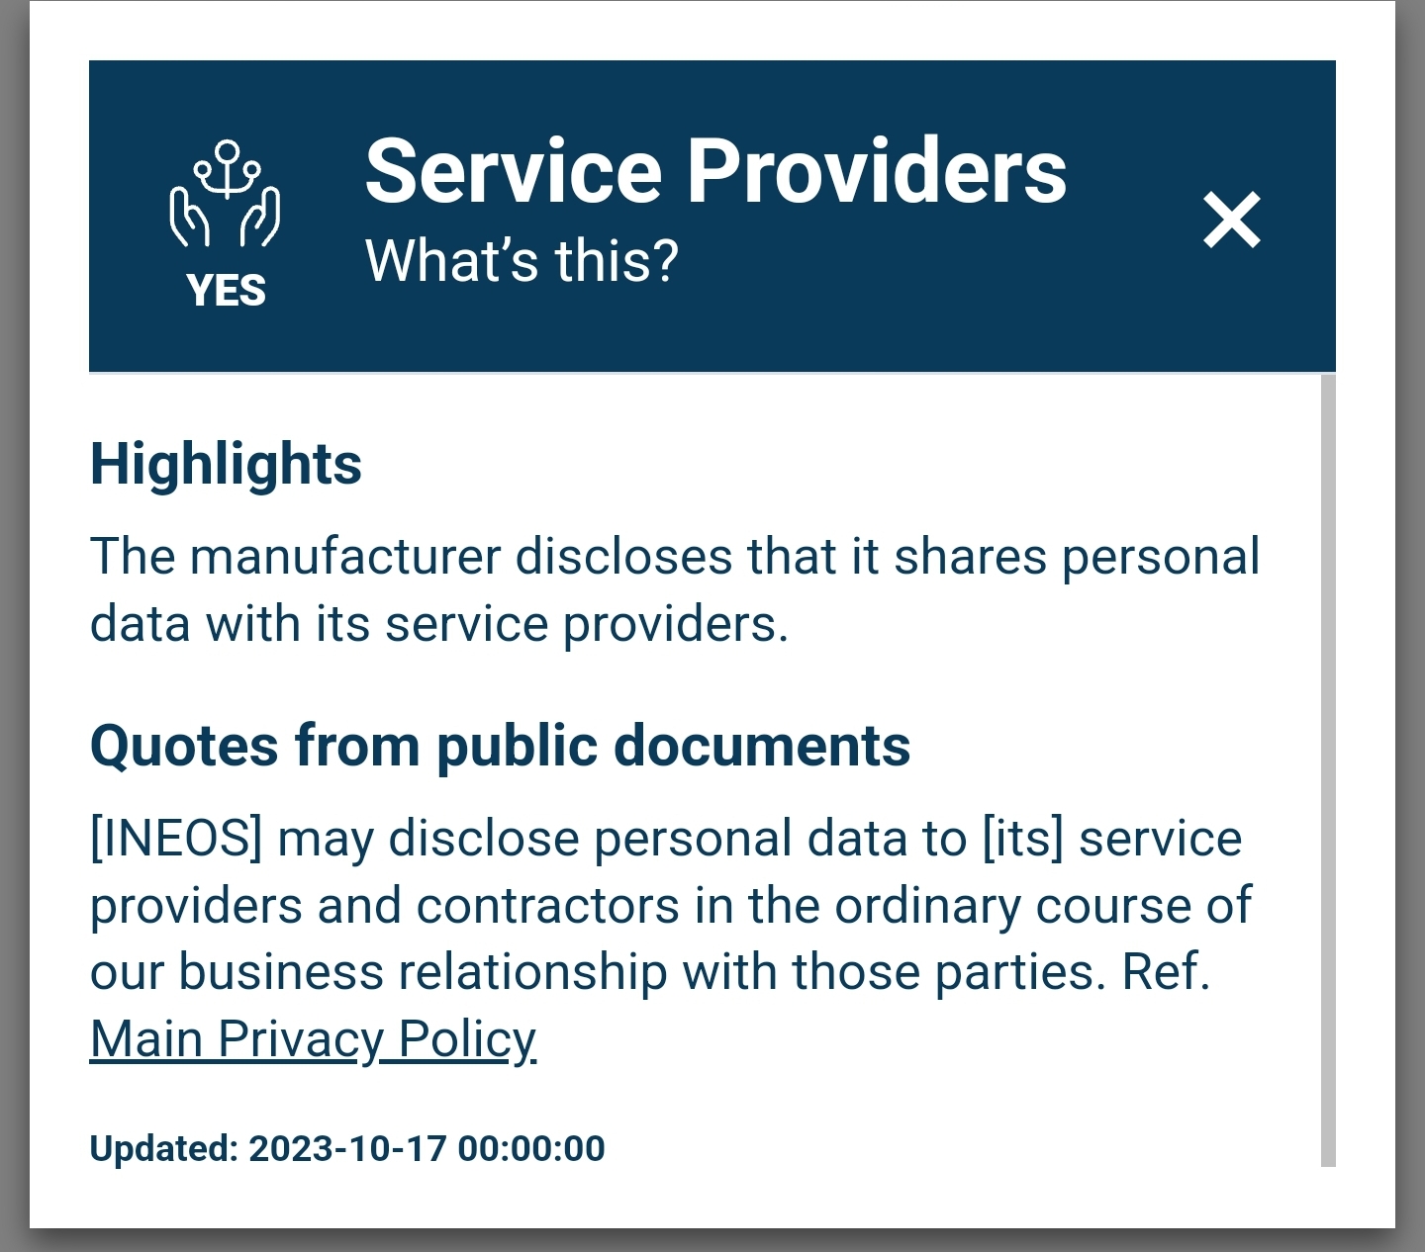Click the "providers and contractors" quote line
The width and height of the screenshot is (1425, 1252).
click(671, 906)
